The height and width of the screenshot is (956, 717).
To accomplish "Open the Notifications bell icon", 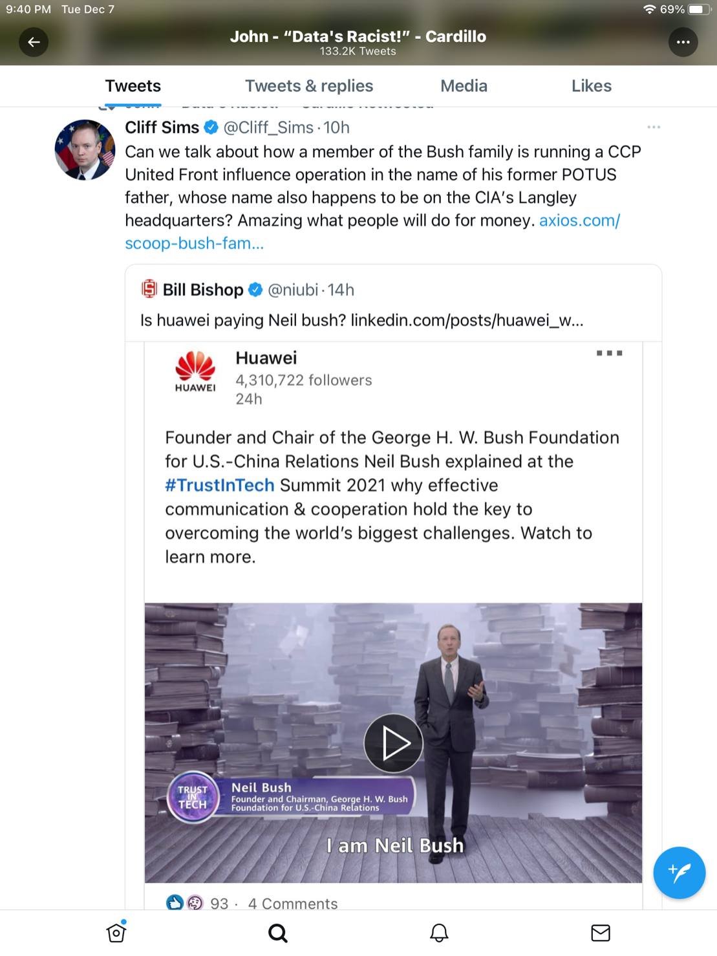I will point(439,933).
